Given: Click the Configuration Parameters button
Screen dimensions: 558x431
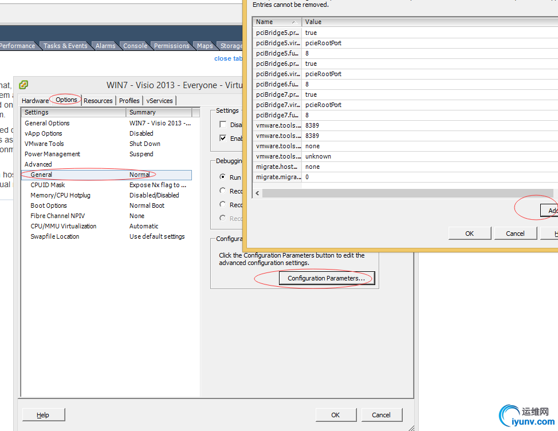Looking at the screenshot, I should coord(327,278).
